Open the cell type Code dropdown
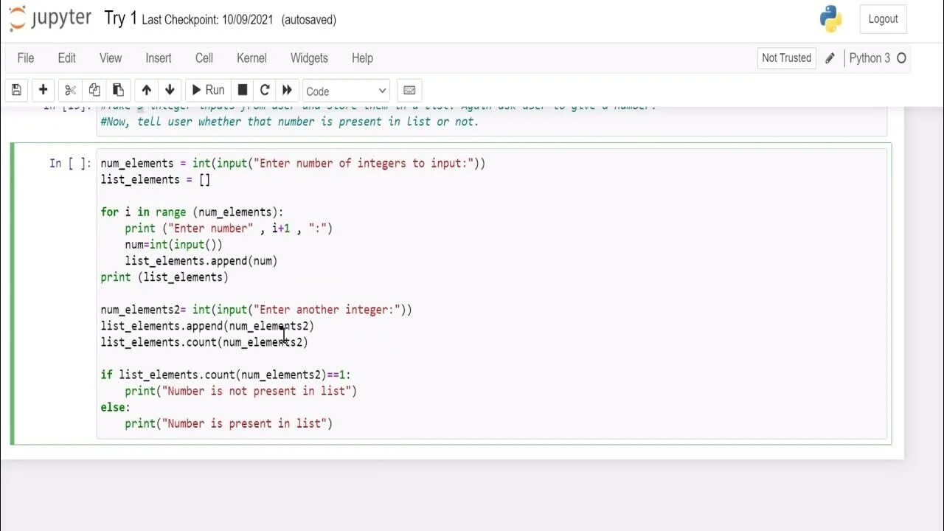The width and height of the screenshot is (944, 531). point(346,91)
